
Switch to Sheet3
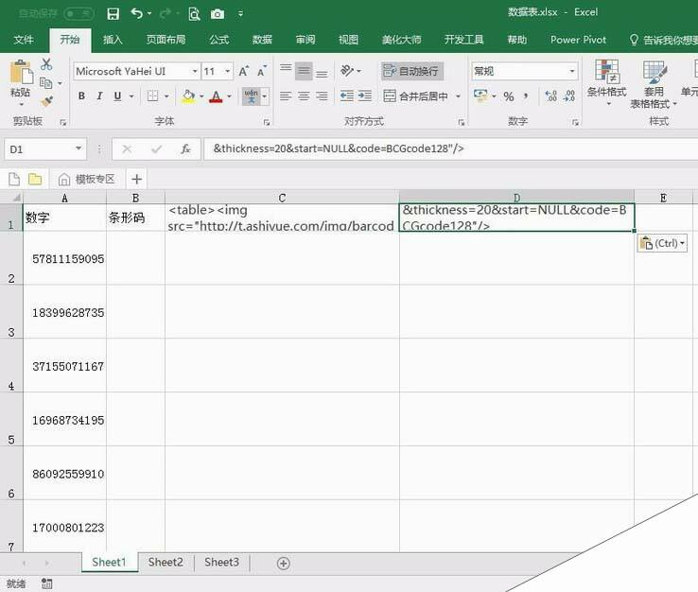pyautogui.click(x=221, y=562)
